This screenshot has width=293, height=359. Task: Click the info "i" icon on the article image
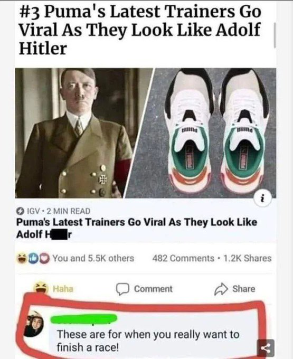(263, 199)
